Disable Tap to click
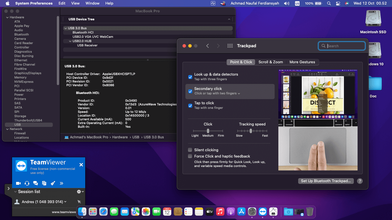The height and width of the screenshot is (220, 392). point(190,106)
